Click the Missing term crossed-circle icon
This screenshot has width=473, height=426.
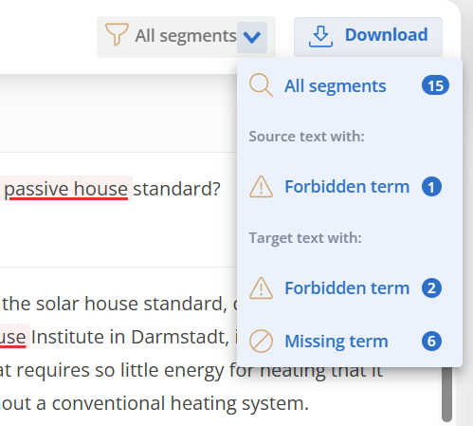pos(261,342)
